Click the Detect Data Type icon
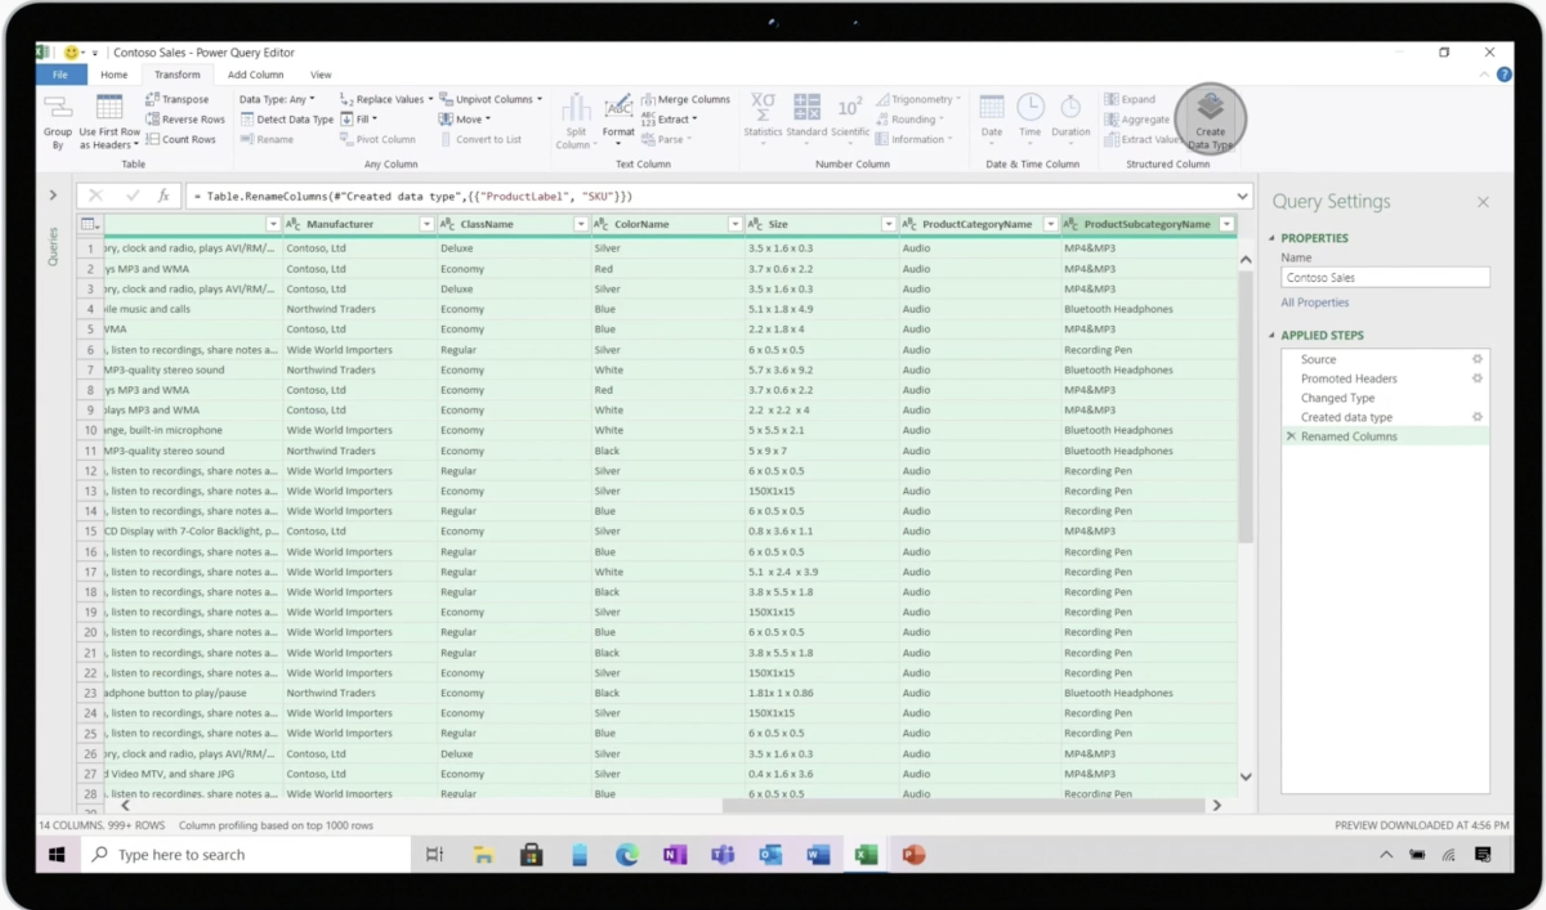 (247, 119)
